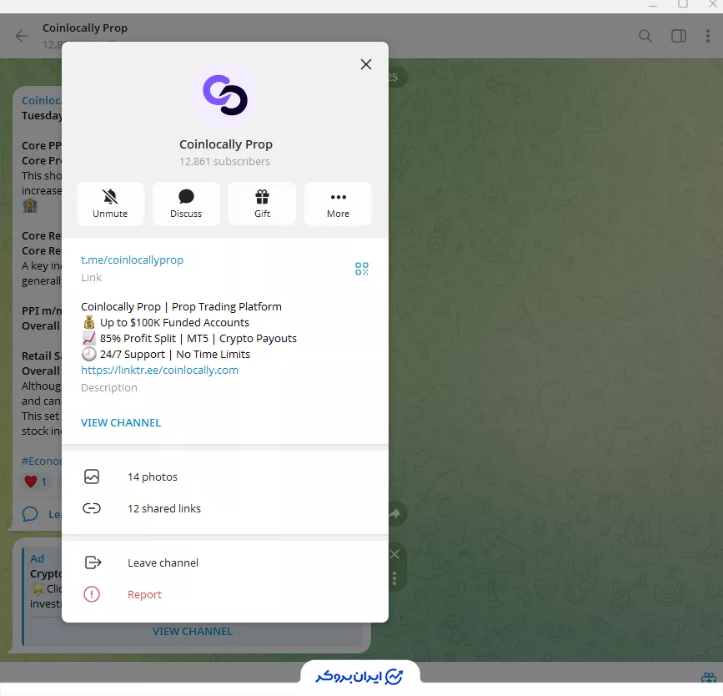Close the Coinlocally Prop info dialog
This screenshot has height=696, width=723.
click(365, 64)
